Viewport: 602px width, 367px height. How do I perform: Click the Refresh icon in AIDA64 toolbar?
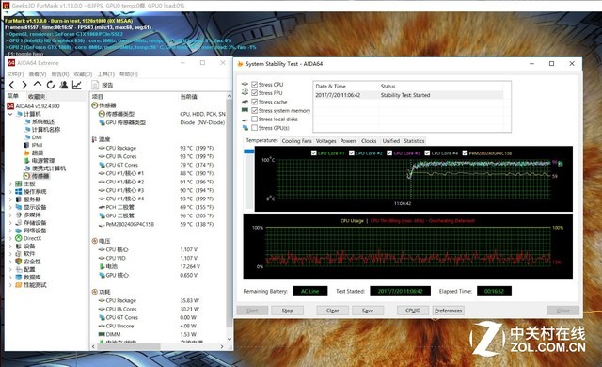point(51,85)
